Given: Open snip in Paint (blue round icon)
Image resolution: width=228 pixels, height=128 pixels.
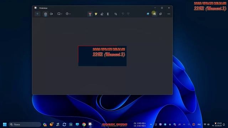Looking at the screenshot, I should [148, 14].
